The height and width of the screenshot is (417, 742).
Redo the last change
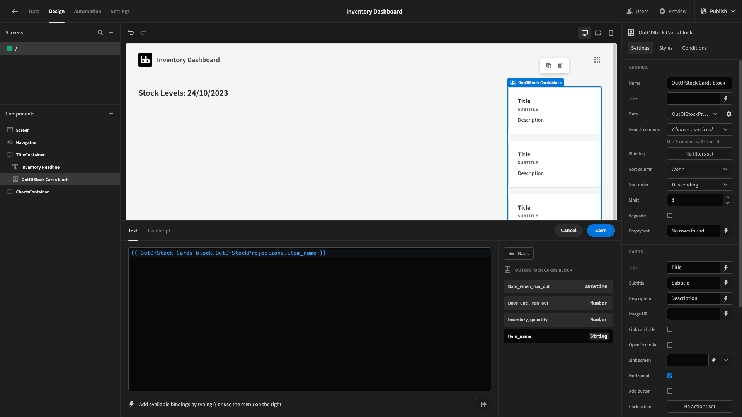coord(143,32)
